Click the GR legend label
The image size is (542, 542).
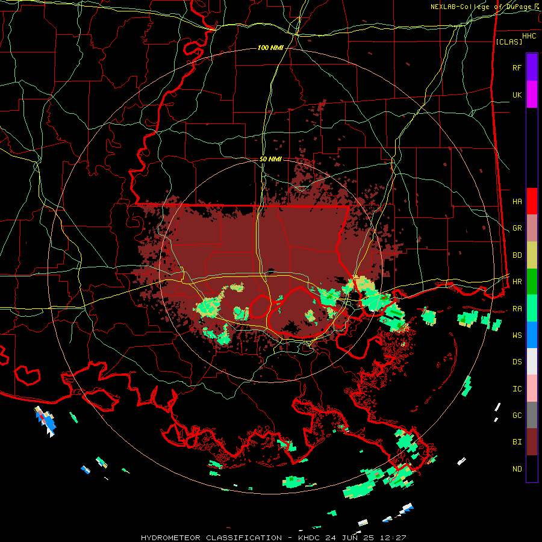[517, 228]
